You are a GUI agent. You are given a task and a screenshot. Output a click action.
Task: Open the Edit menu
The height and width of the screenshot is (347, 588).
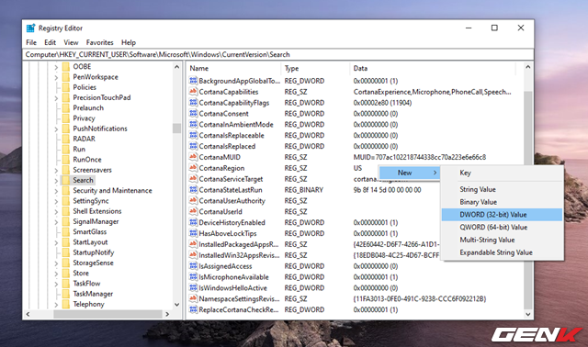pyautogui.click(x=50, y=42)
